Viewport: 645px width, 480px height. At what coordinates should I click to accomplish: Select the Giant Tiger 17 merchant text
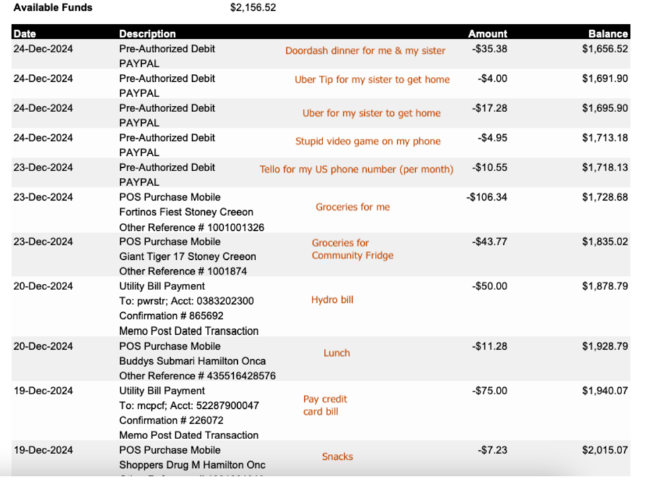(x=187, y=256)
